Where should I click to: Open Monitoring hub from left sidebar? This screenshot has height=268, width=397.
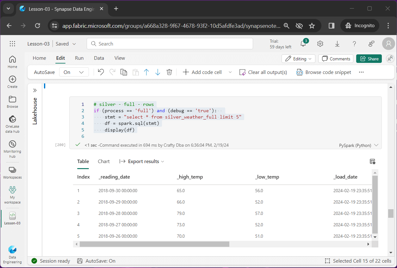[12, 149]
